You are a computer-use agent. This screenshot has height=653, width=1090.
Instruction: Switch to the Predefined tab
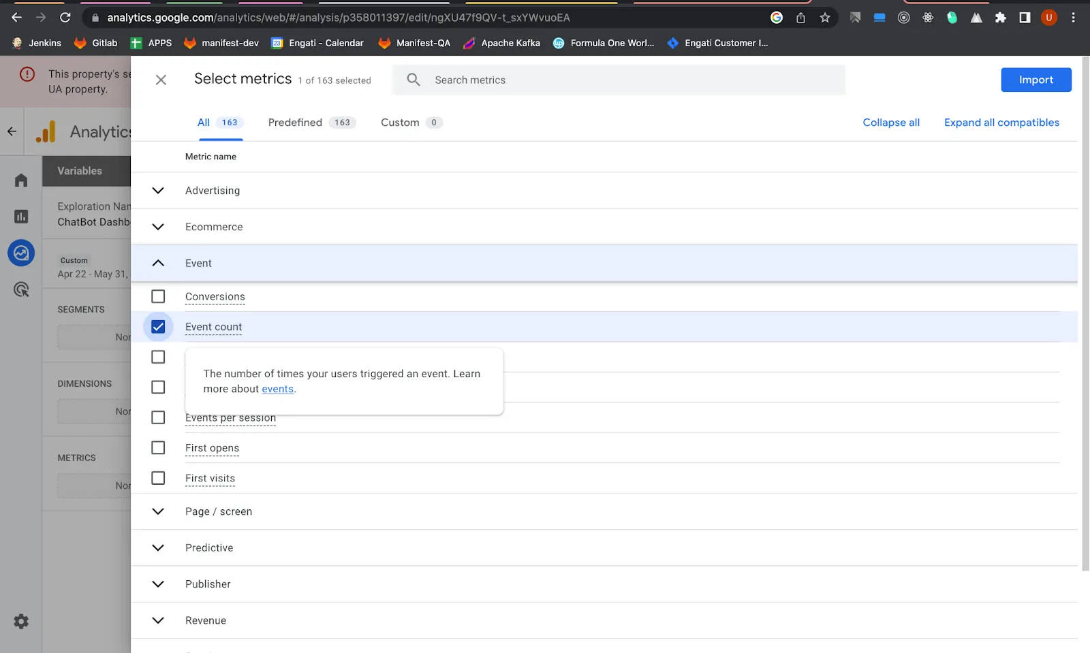312,123
